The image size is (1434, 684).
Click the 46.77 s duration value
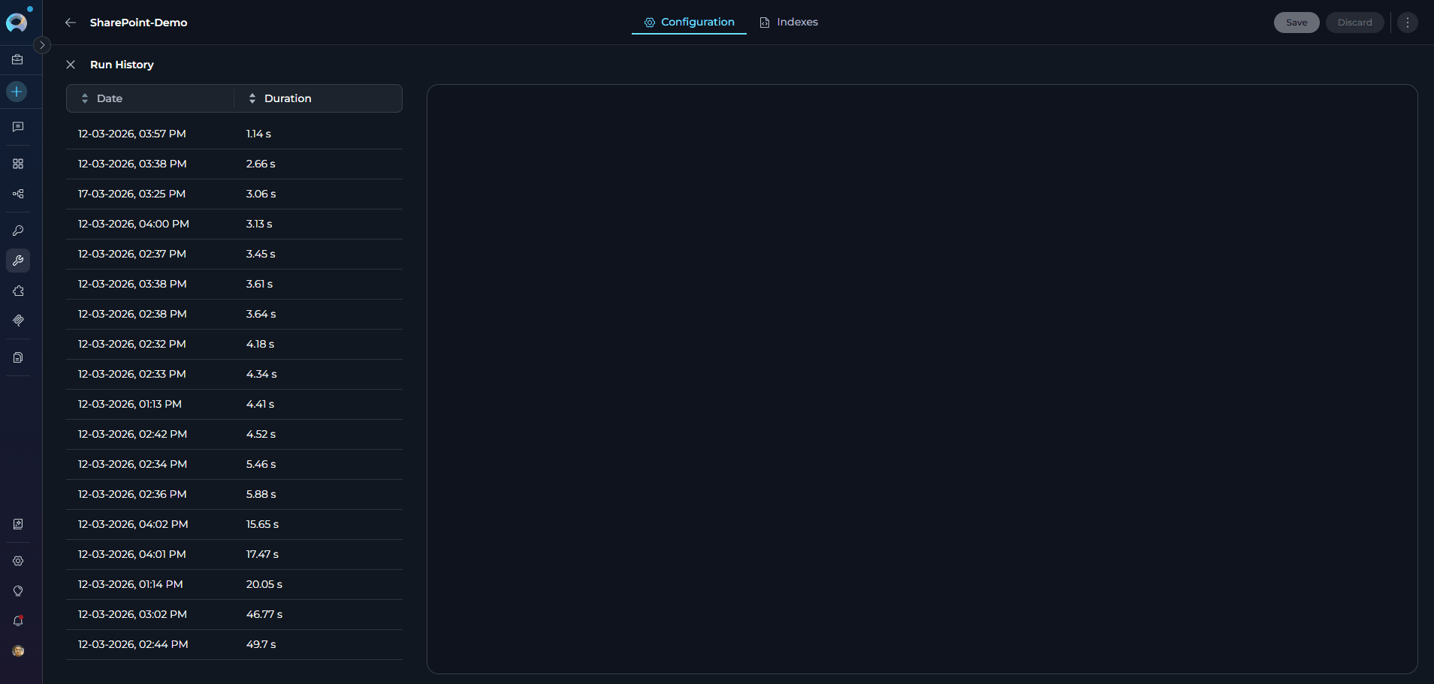[x=264, y=614]
